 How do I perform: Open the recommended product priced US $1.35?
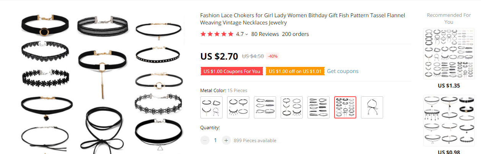449,53
